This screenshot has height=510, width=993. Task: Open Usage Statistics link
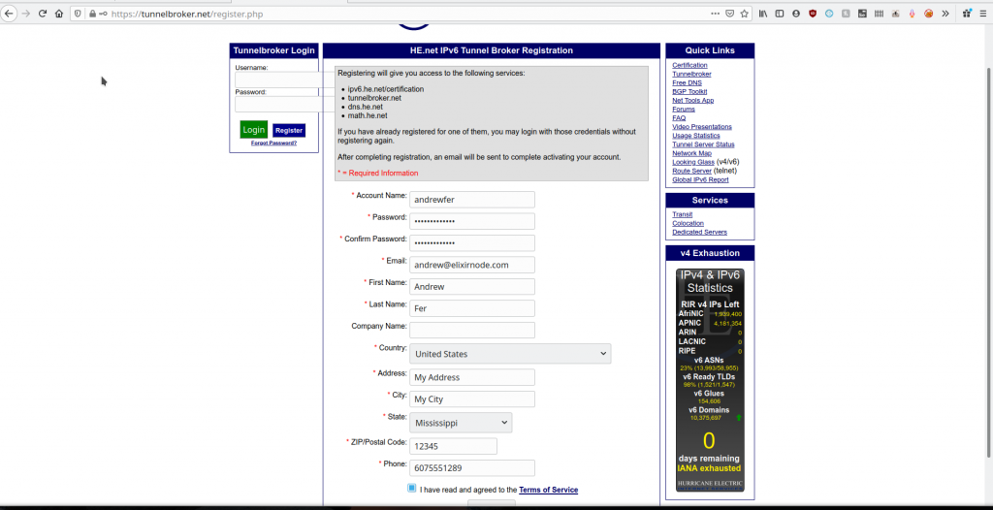[x=696, y=136]
